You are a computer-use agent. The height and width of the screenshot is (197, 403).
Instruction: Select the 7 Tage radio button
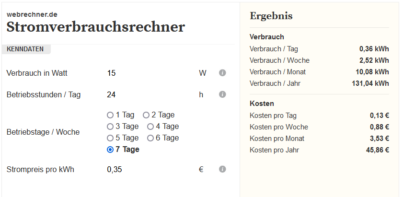(x=110, y=150)
